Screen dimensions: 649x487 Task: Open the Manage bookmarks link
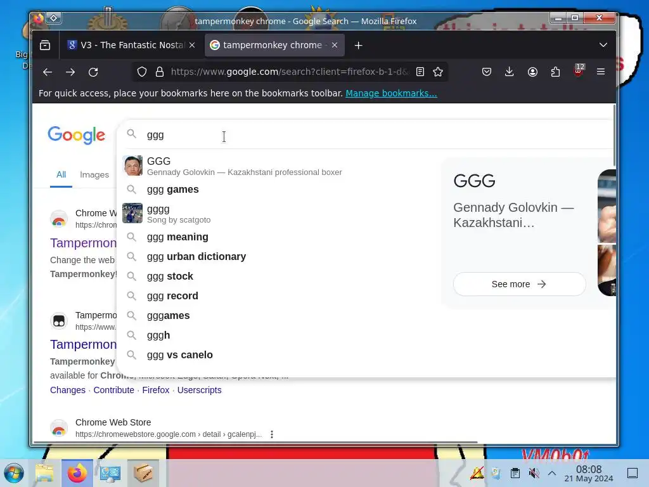click(x=391, y=93)
